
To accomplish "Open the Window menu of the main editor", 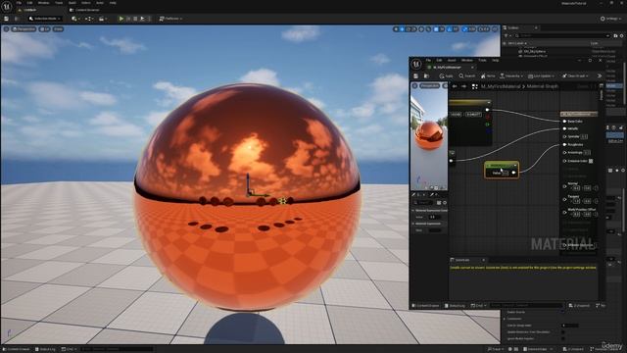I will [43, 3].
